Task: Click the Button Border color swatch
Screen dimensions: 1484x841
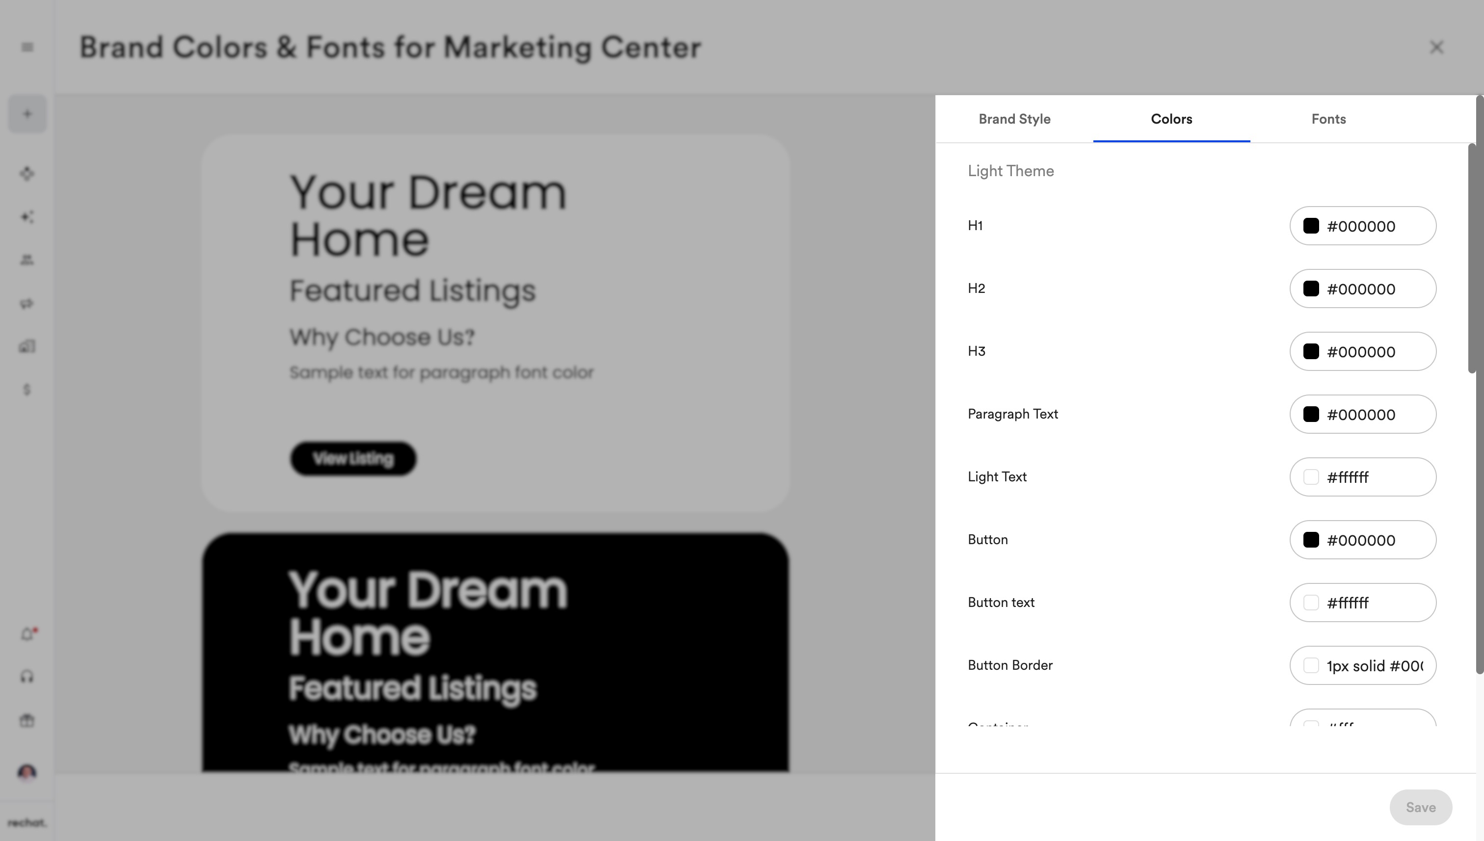Action: coord(1311,665)
